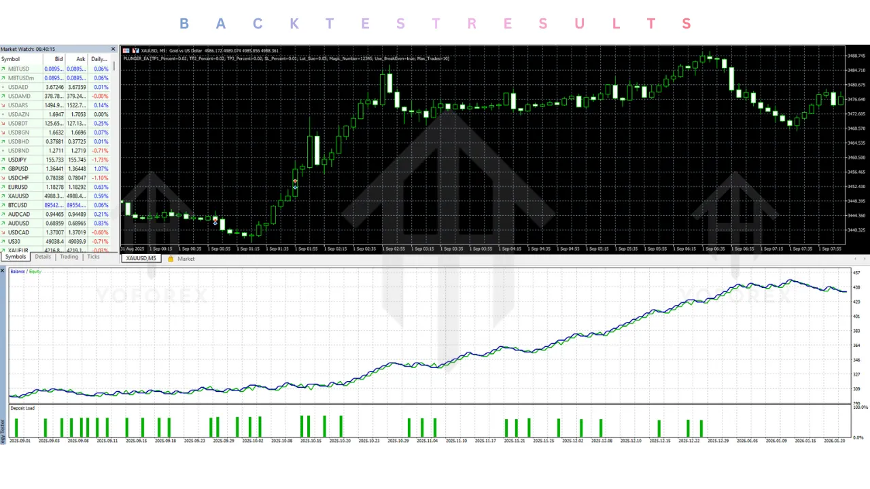
Task: Open the Details tab
Action: 43,257
